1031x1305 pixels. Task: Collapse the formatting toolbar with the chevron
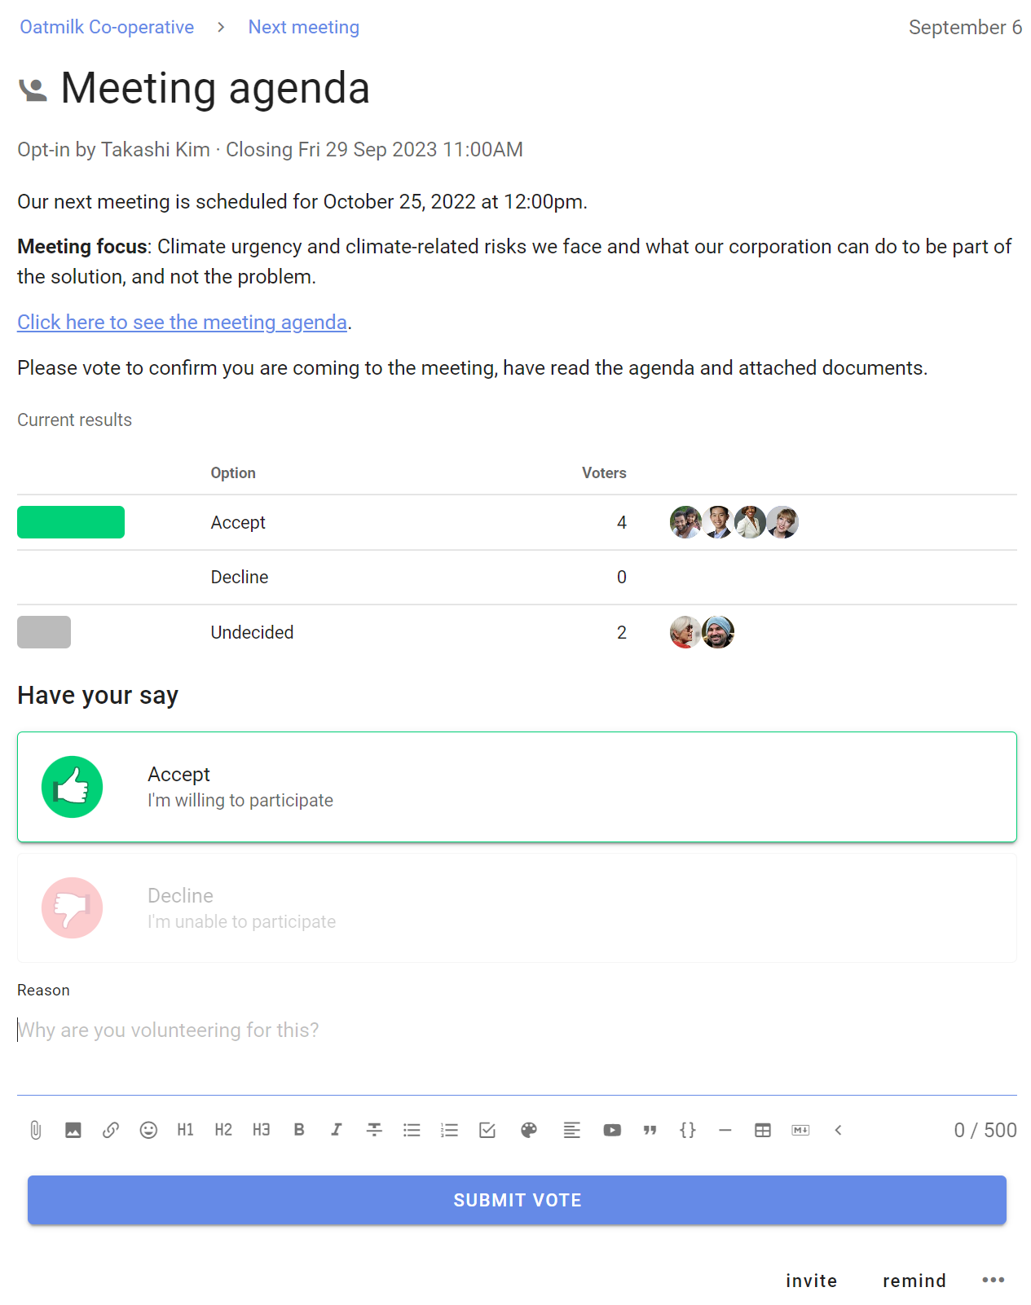838,1130
